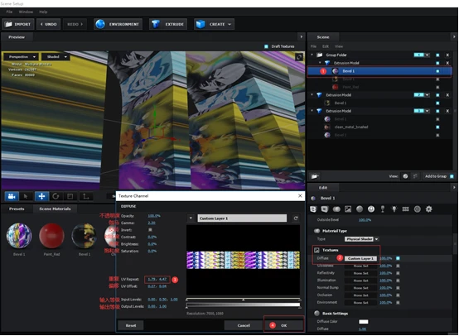Screen dimensions: 459x336
Task: Click the EXTRUDE button
Action: [168, 24]
